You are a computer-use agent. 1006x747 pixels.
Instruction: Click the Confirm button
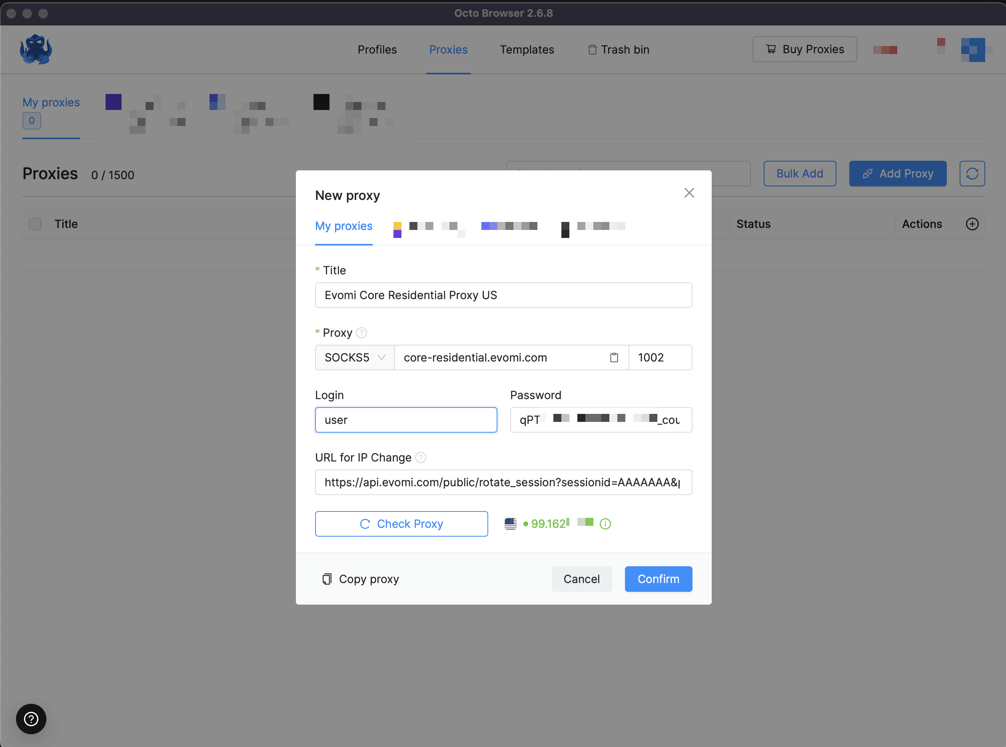pyautogui.click(x=658, y=579)
